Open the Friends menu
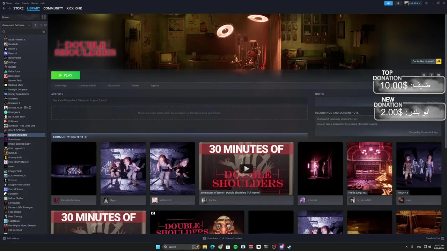Screen dimensions: 447x251 [25, 3]
